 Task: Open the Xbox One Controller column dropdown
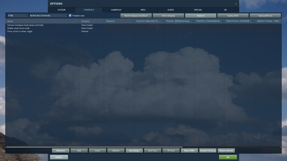click(x=162, y=21)
